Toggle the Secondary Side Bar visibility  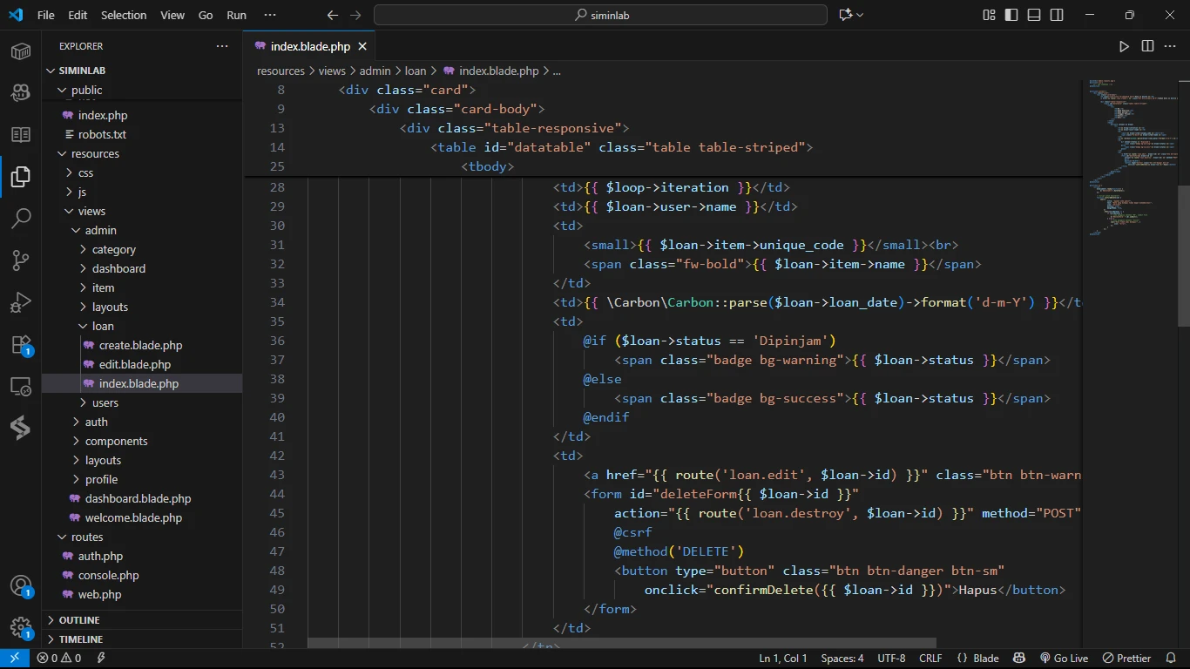point(1057,15)
